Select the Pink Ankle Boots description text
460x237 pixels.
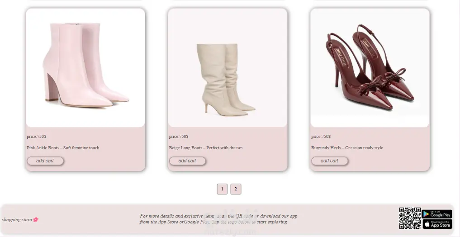(x=63, y=148)
